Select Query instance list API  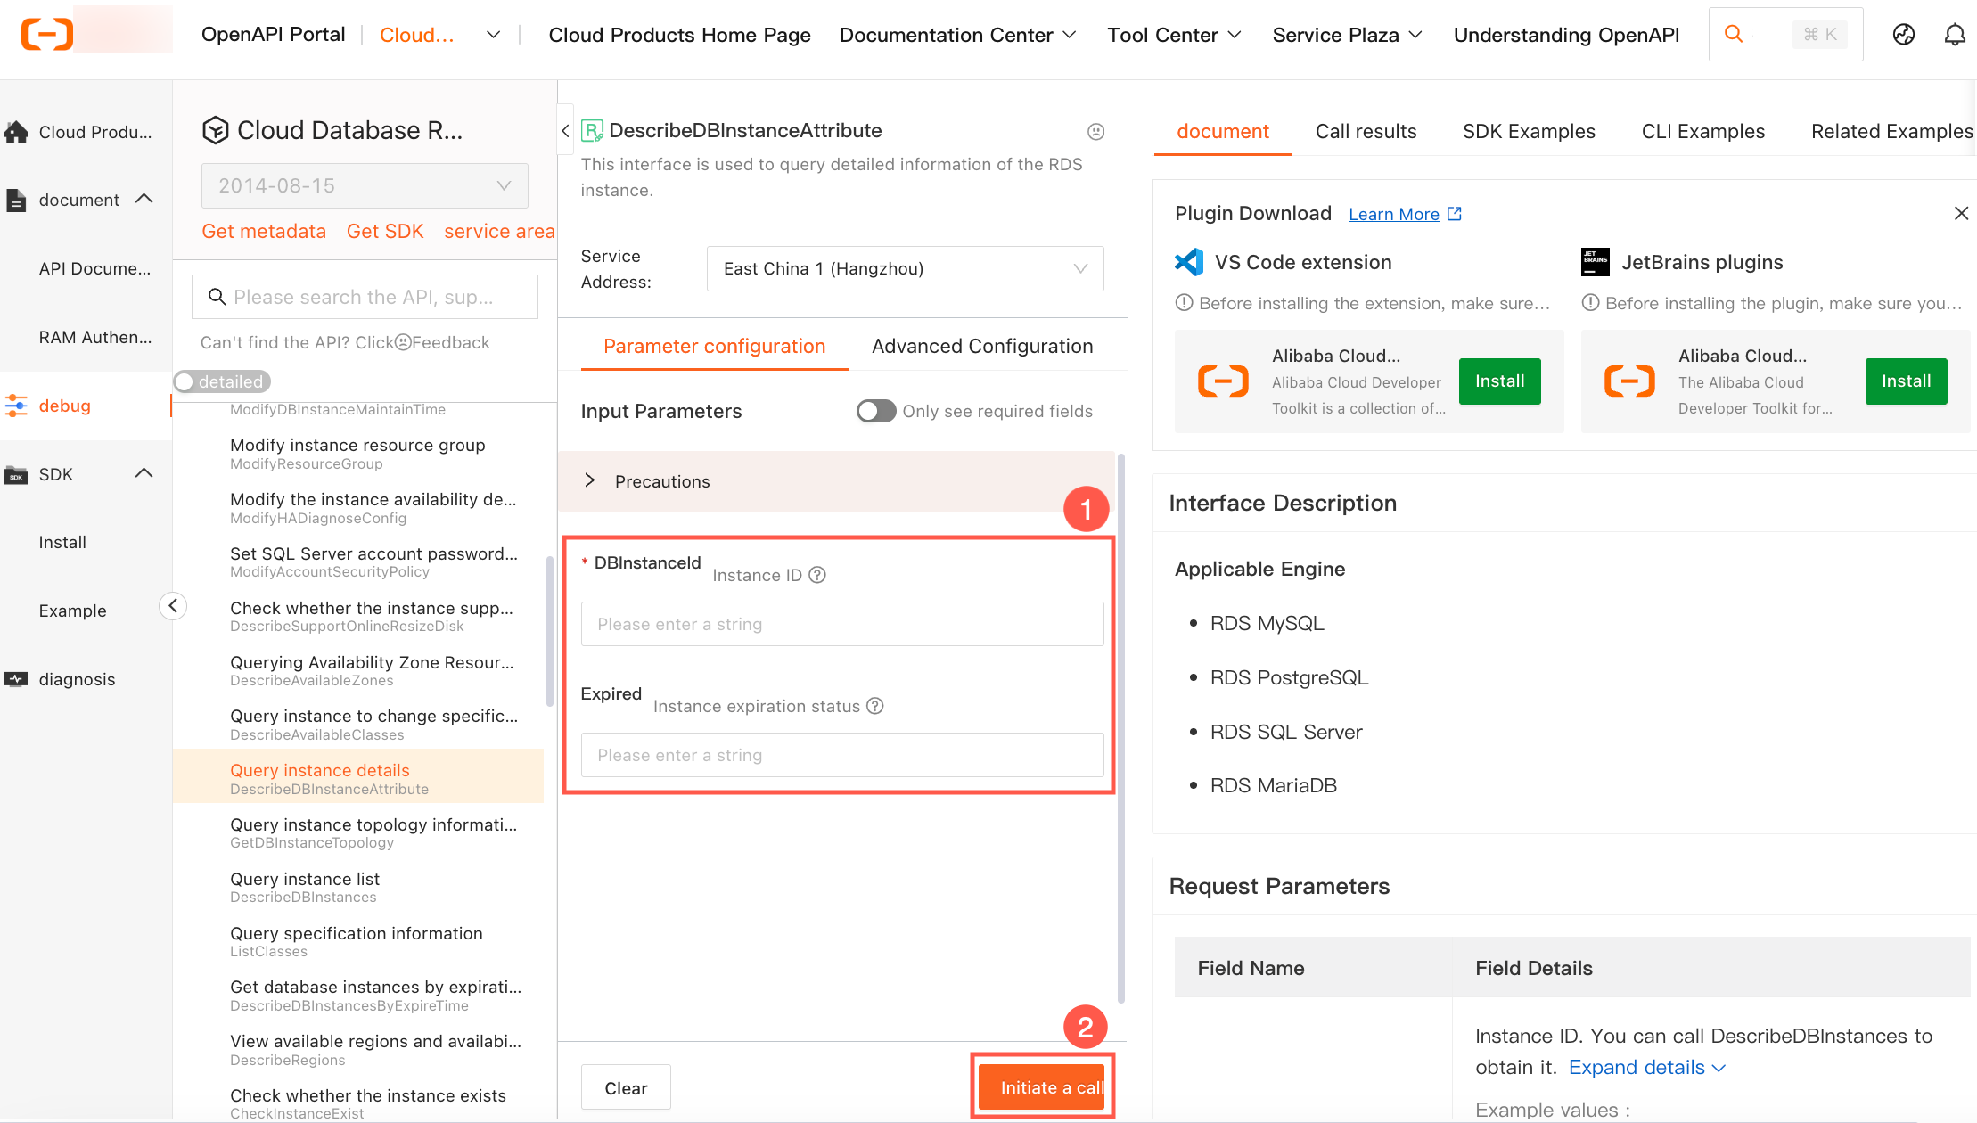point(357,888)
